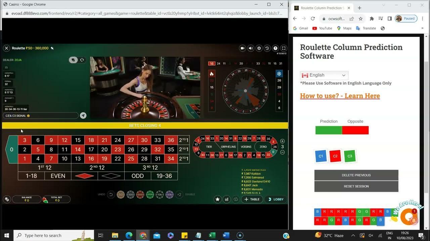Image resolution: width=430 pixels, height=241 pixels.
Task: Bet on the red diamond
Action: pos(84,176)
